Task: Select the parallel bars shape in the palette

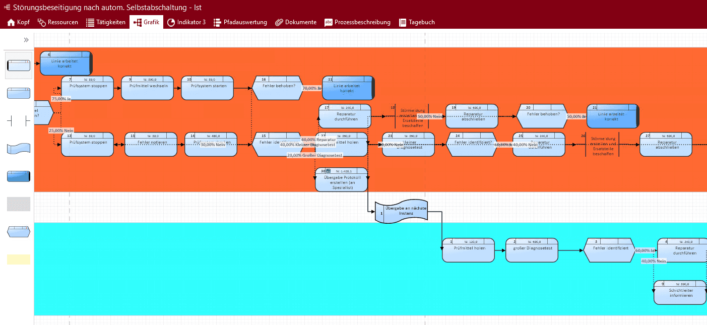Action: pos(19,121)
